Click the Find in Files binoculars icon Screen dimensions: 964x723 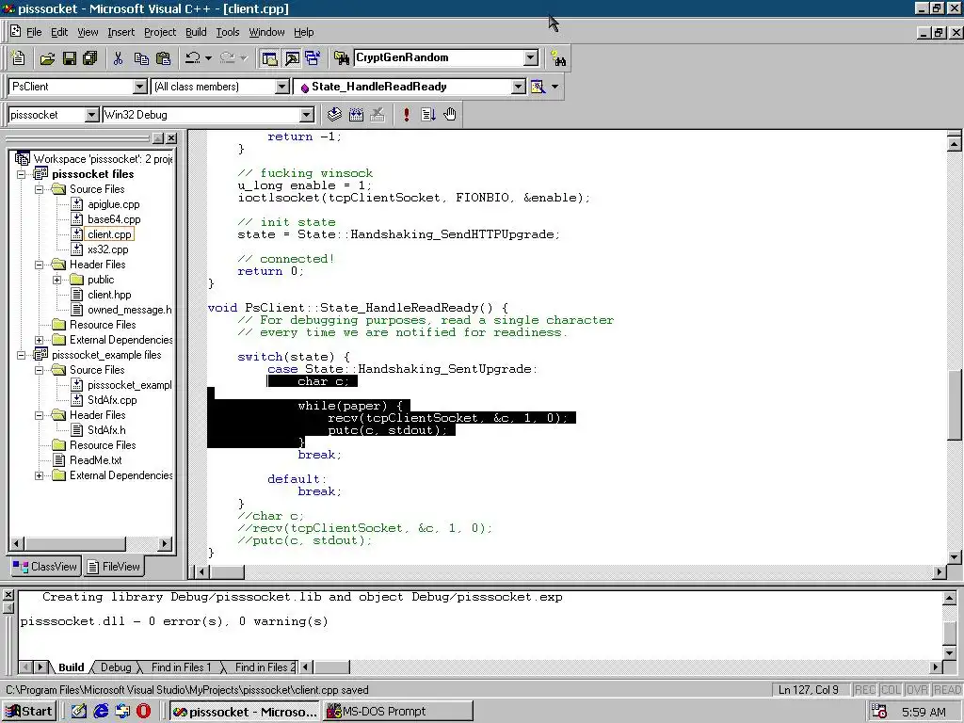coord(342,57)
